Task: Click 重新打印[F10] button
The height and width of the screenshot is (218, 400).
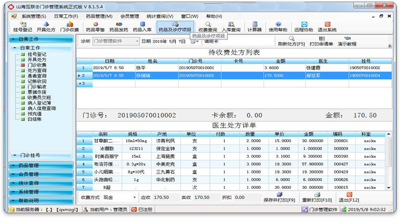Action: [317, 198]
